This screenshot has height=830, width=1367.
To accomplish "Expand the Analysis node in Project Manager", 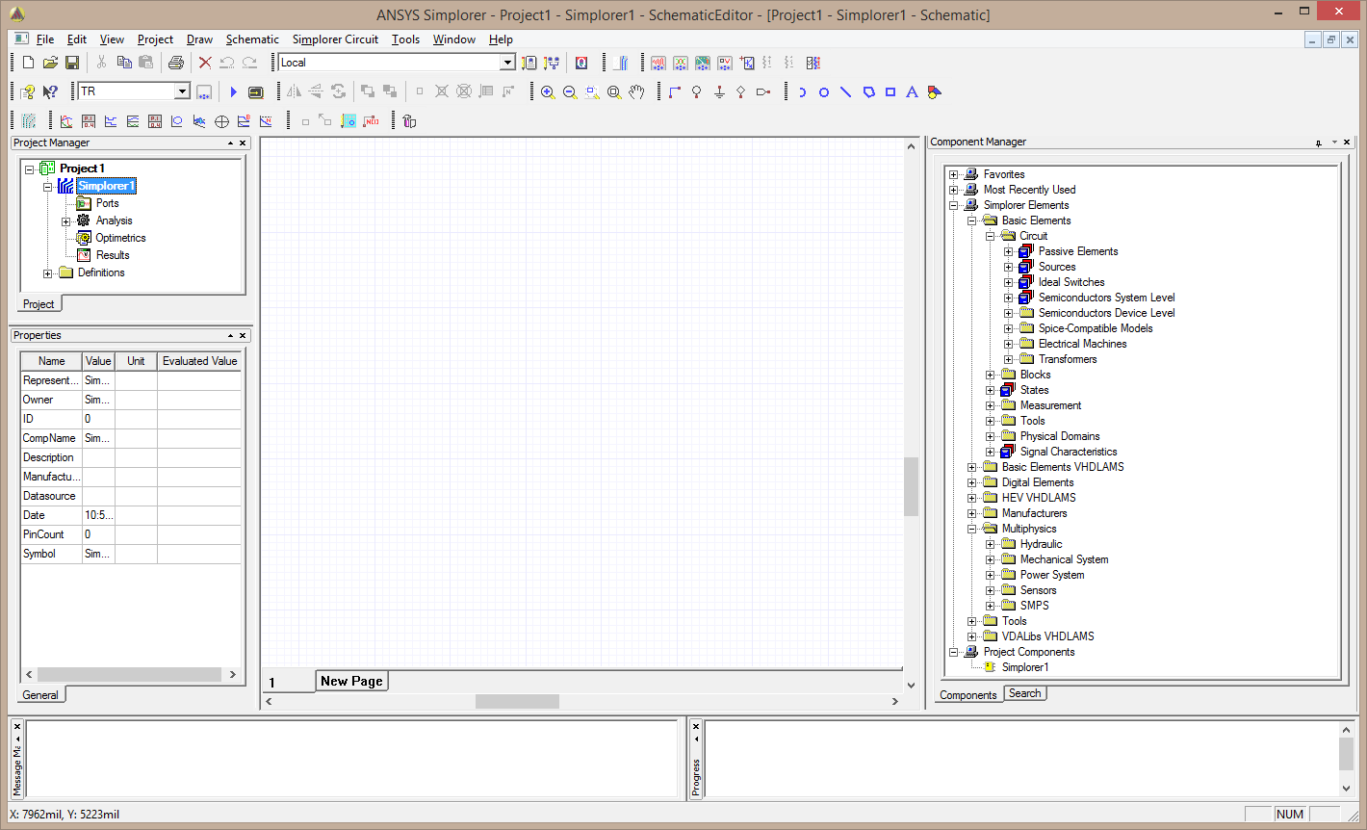I will [x=66, y=221].
